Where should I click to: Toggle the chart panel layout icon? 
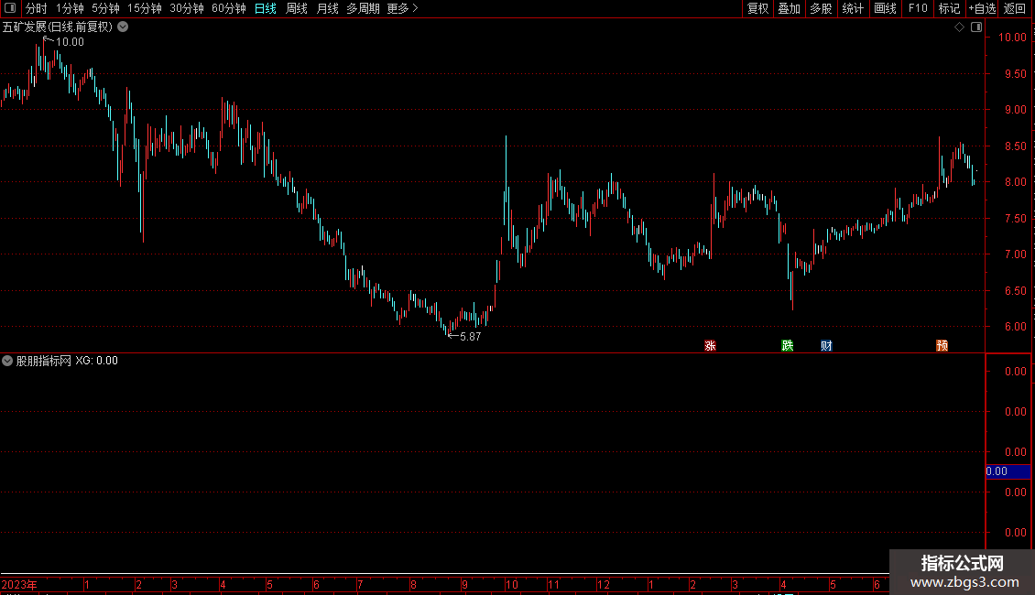[x=976, y=27]
